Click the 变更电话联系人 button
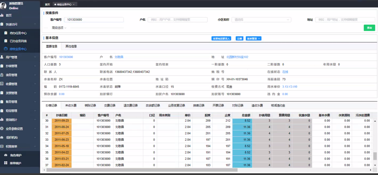Viewport: 378px width, 175px height. coord(221,38)
